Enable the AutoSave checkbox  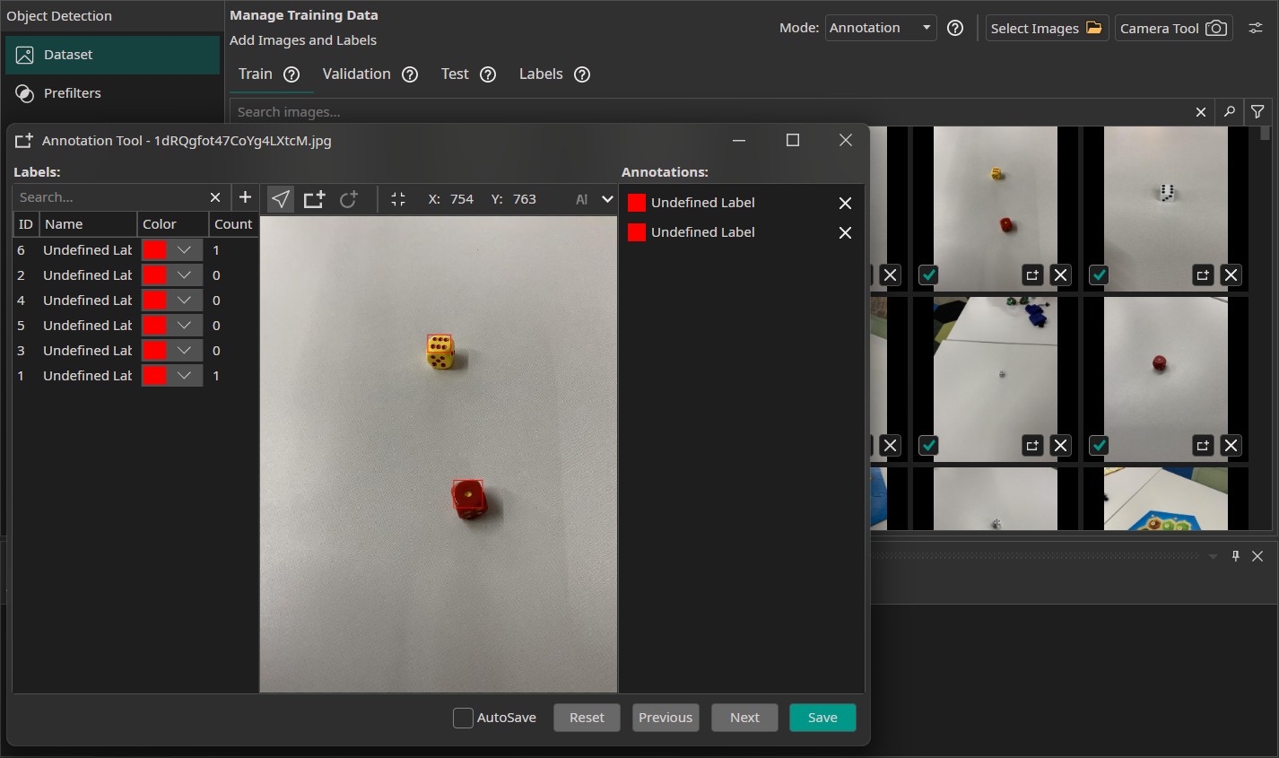pos(463,718)
